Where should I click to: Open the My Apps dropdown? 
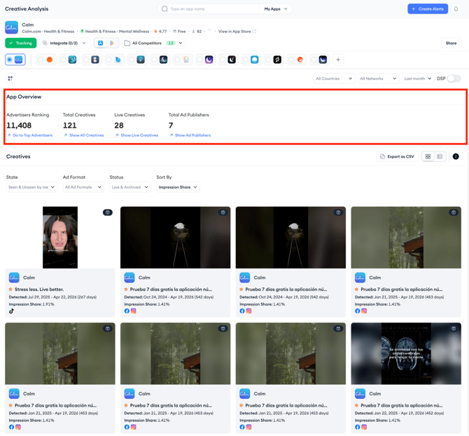tap(276, 9)
